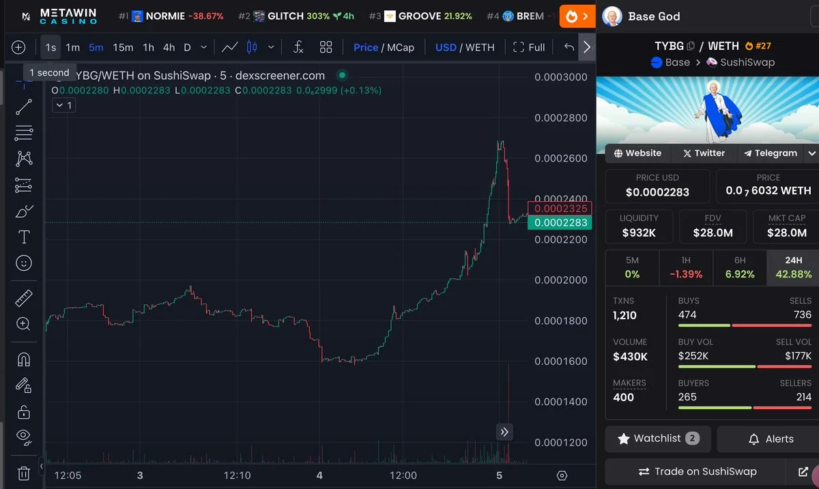Jump to latest bar with double chevron
819x489 pixels.
(504, 431)
